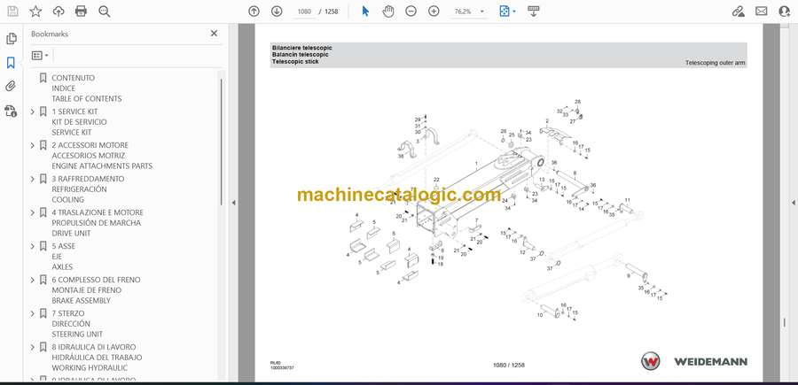This screenshot has height=385, width=798.
Task: Add the document to starred files
Action: (x=35, y=12)
